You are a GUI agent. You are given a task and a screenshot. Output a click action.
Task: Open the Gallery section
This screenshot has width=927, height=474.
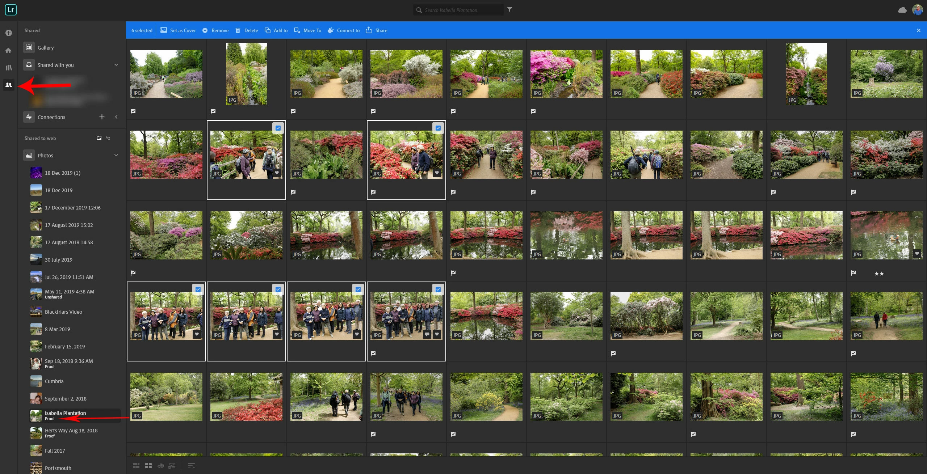click(46, 48)
